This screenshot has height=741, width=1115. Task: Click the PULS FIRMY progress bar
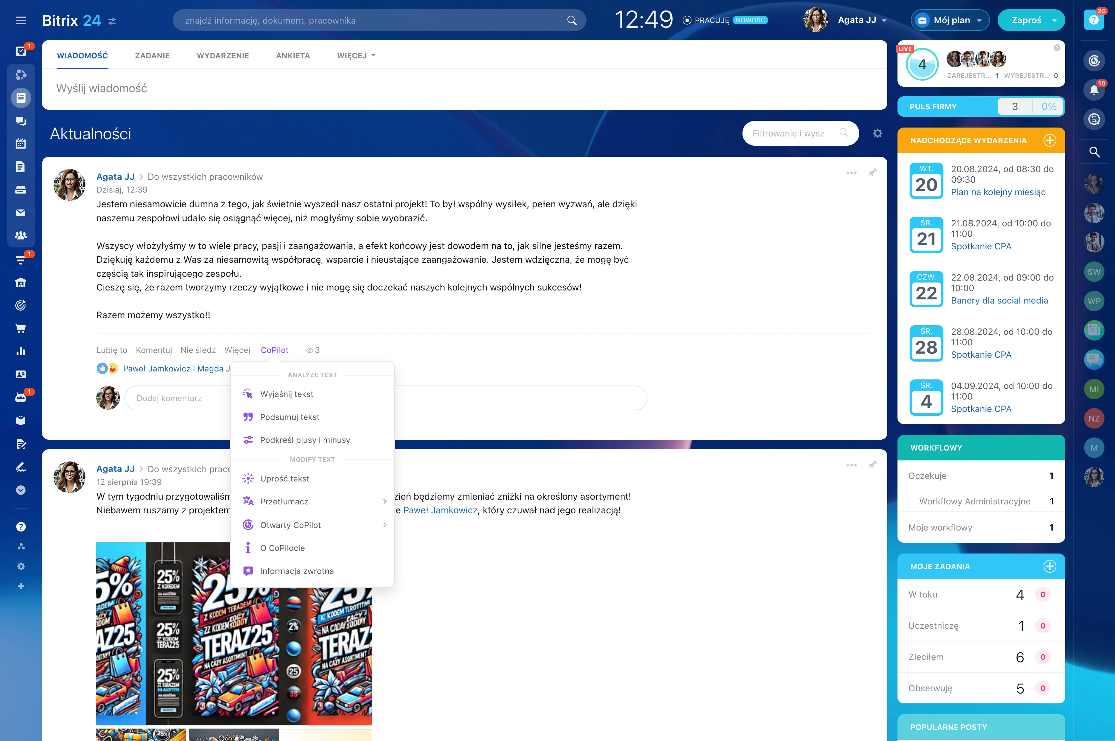click(x=980, y=107)
